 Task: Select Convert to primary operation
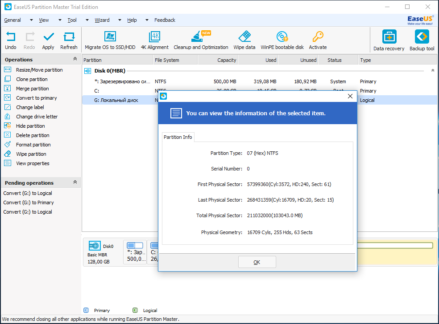[x=37, y=98]
